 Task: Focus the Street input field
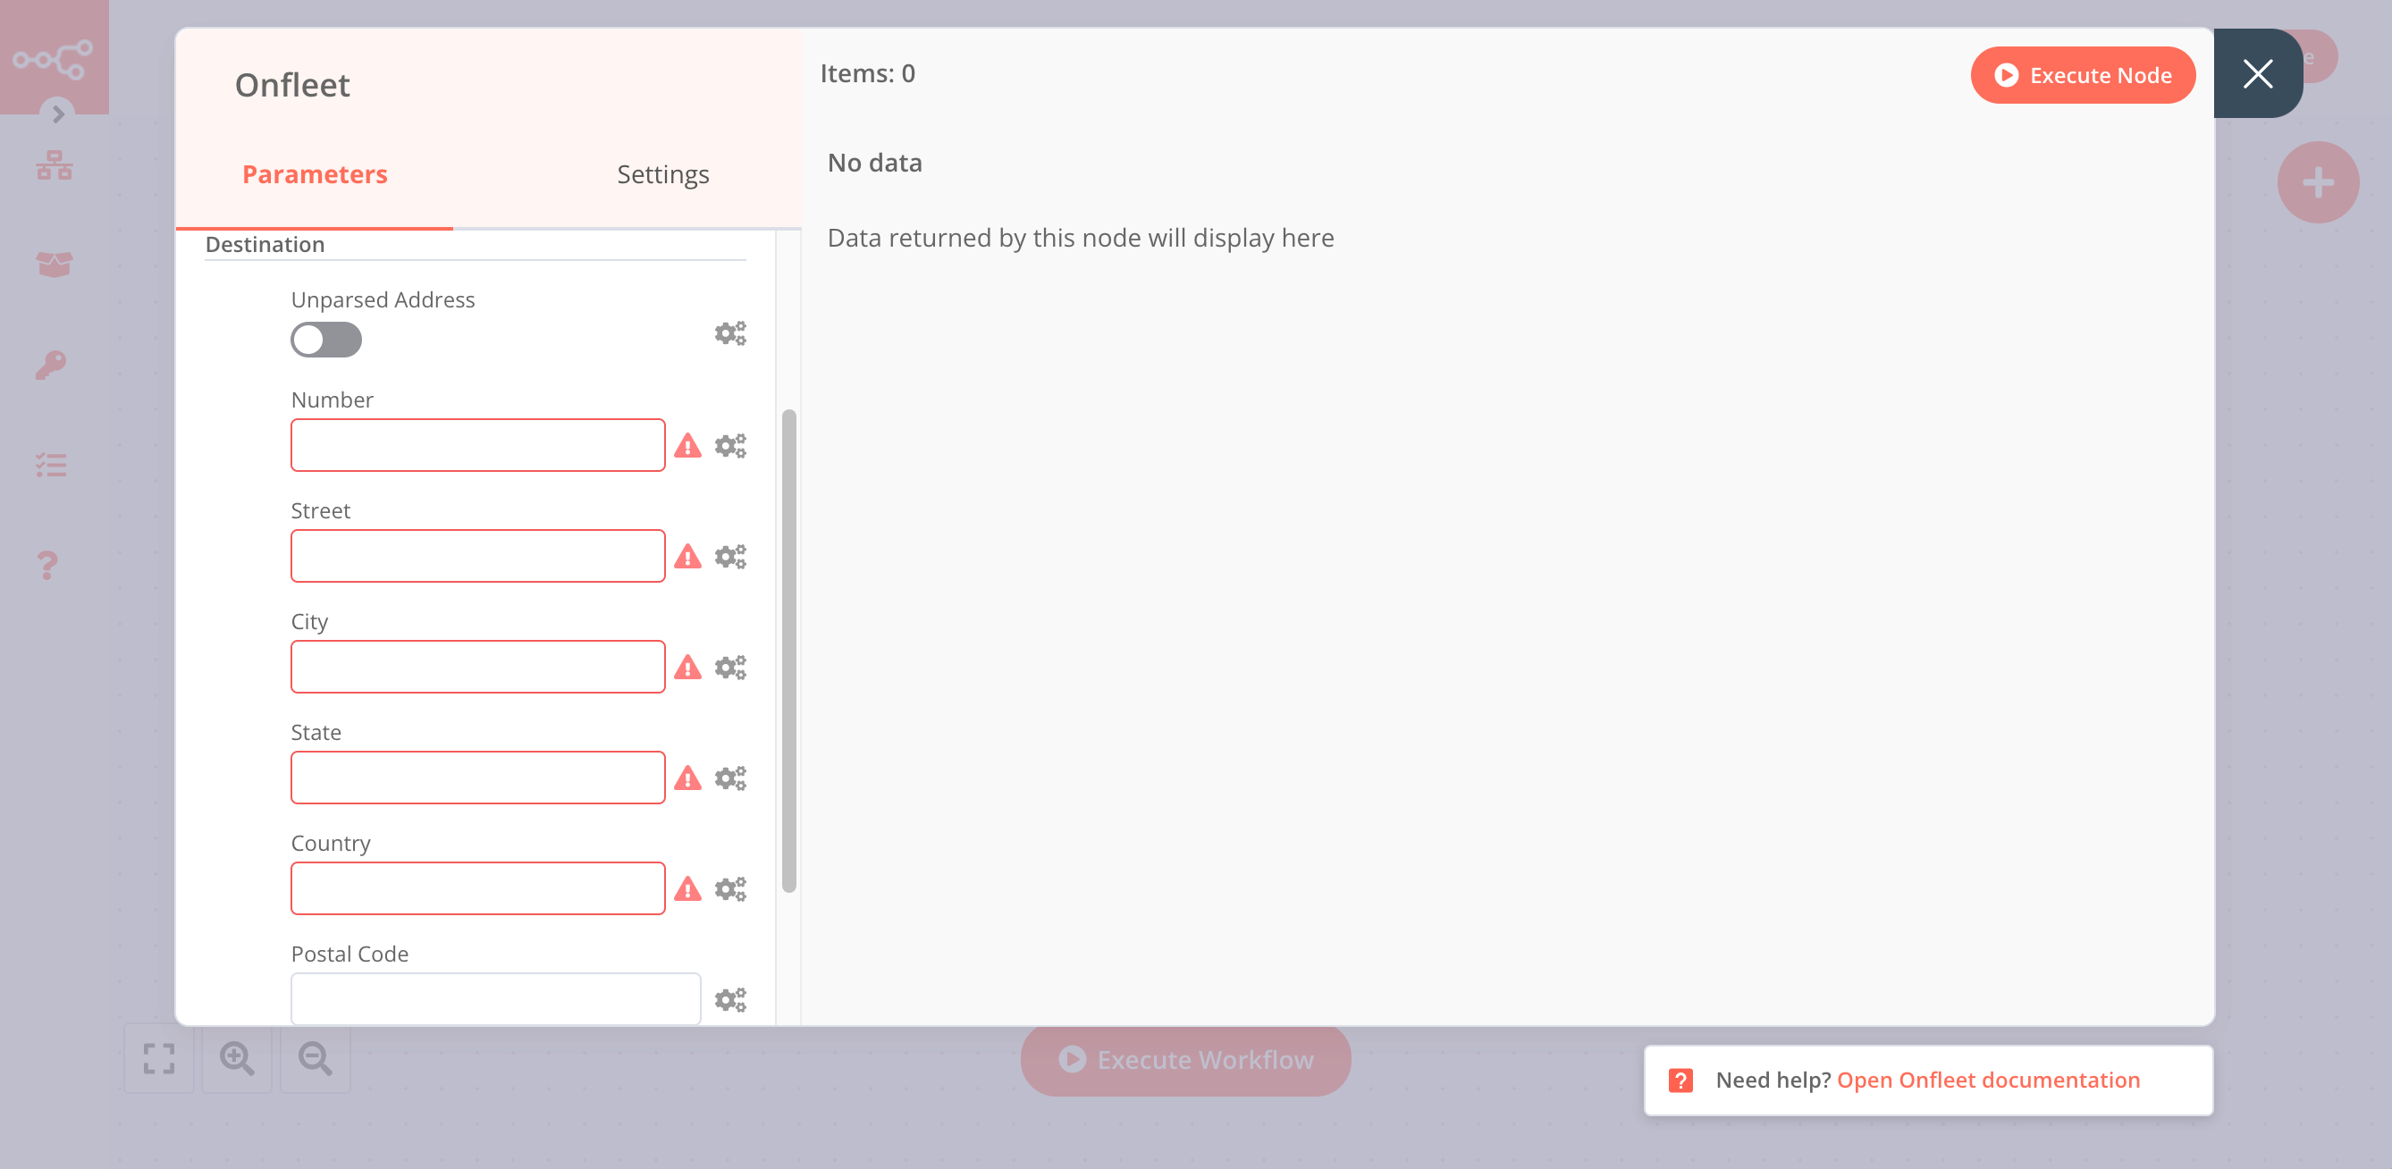pos(477,555)
